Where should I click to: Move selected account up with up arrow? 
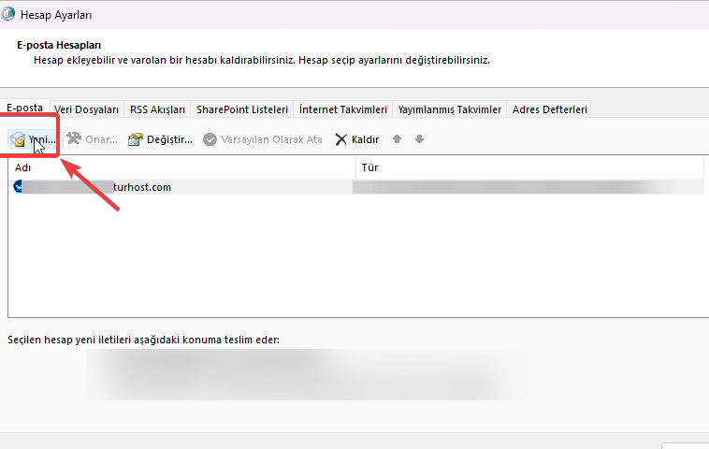pos(398,139)
